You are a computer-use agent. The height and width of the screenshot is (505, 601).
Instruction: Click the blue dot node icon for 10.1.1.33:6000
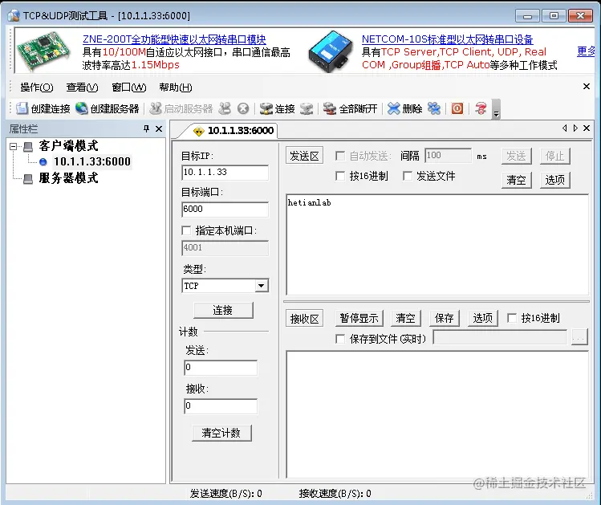click(43, 162)
